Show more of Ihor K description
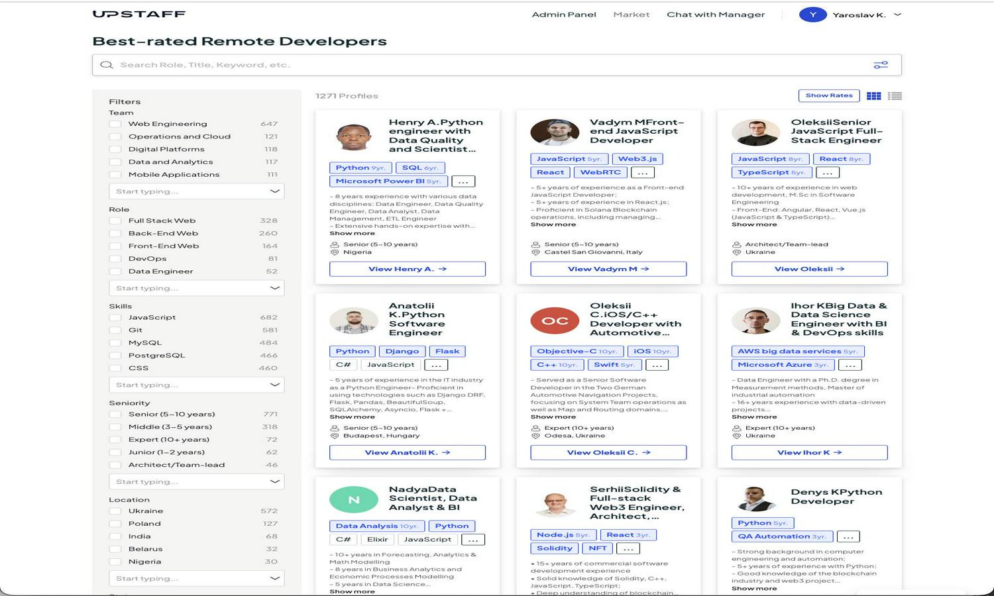 click(754, 417)
